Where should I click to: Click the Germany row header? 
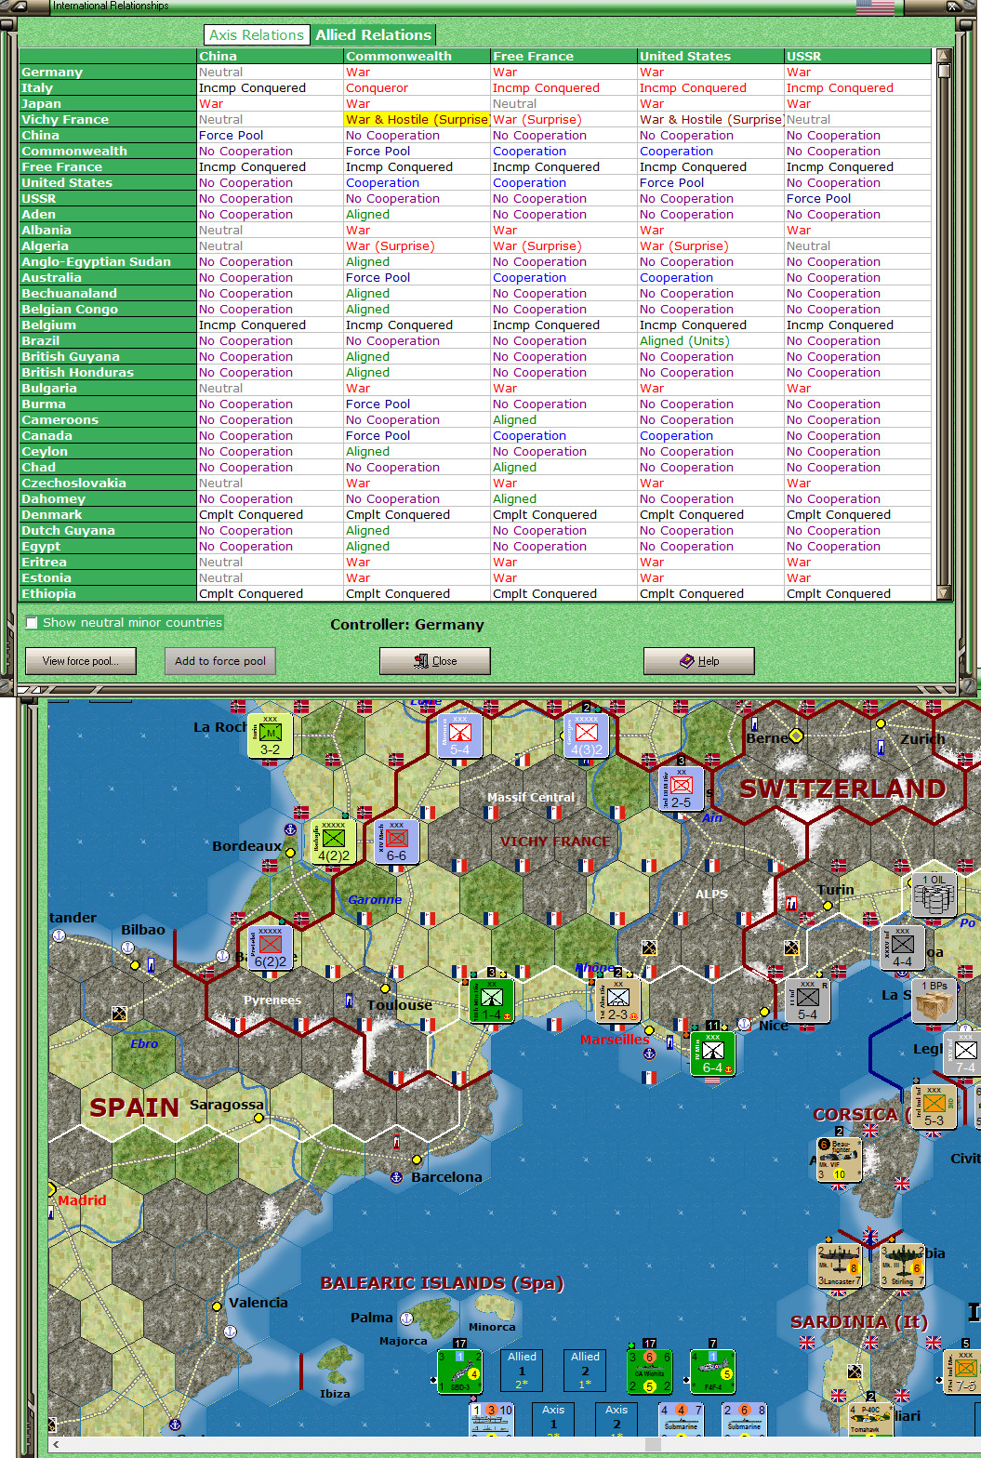(x=107, y=73)
